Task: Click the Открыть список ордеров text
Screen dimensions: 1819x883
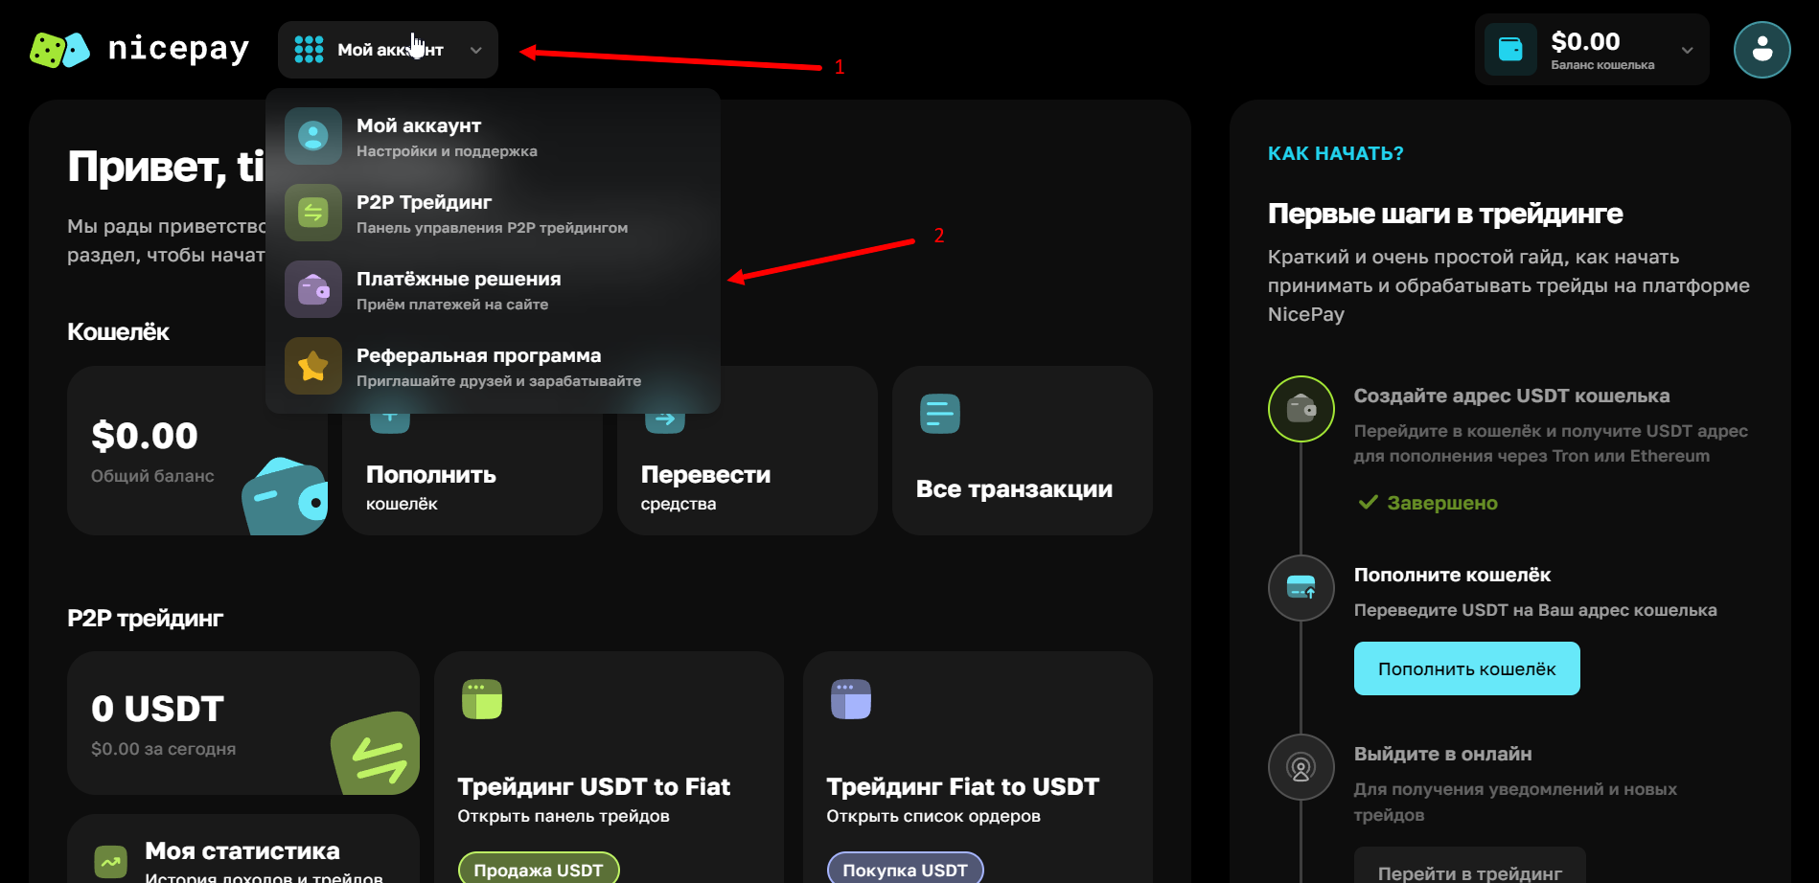Action: tap(933, 816)
